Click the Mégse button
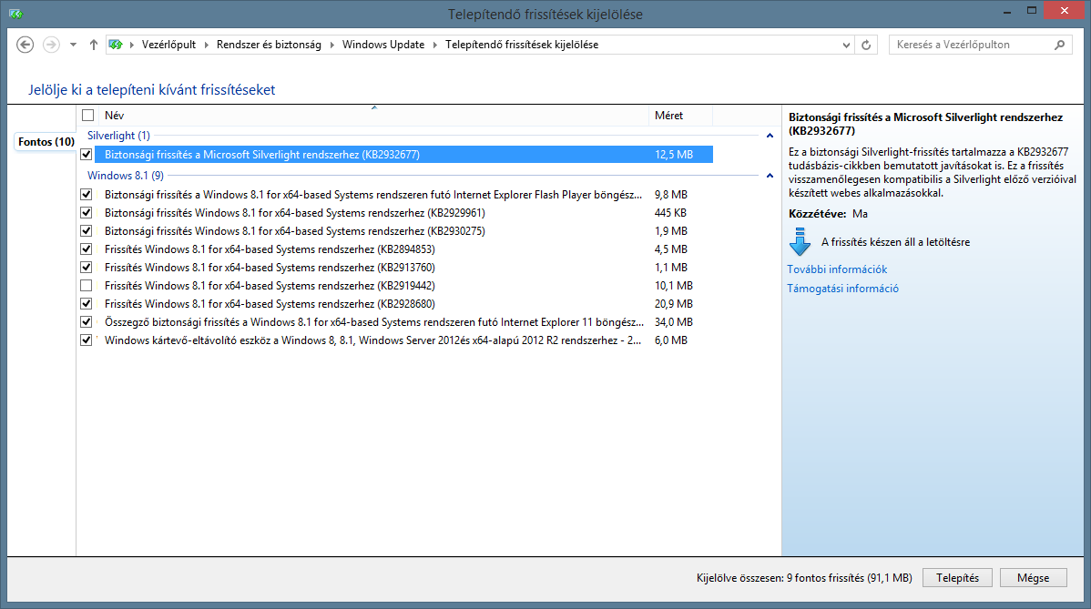The image size is (1091, 609). point(1034,578)
